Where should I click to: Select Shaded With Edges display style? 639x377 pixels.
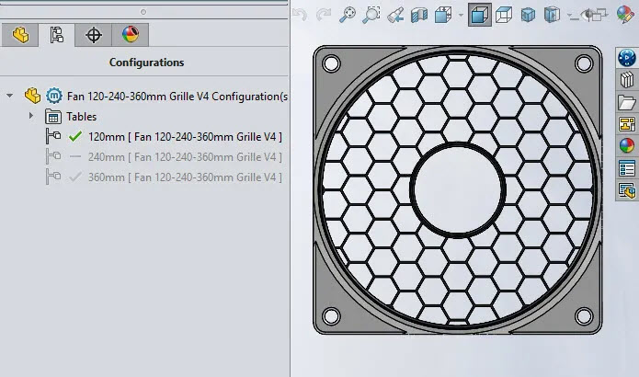tap(479, 15)
